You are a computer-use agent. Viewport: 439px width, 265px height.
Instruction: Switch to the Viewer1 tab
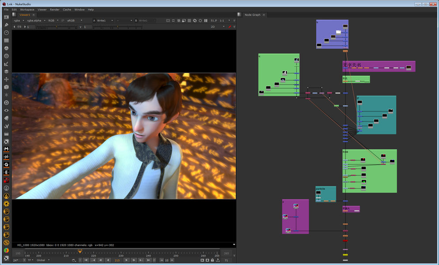pos(25,15)
